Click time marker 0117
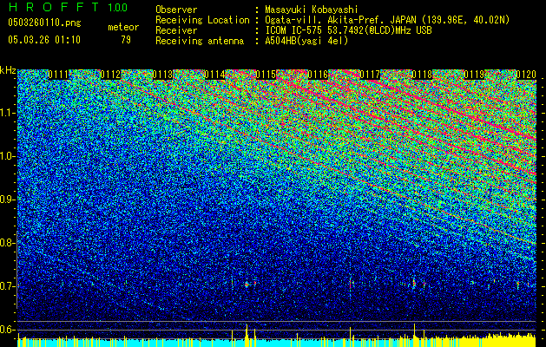Image resolution: width=546 pixels, height=347 pixels. coord(370,75)
